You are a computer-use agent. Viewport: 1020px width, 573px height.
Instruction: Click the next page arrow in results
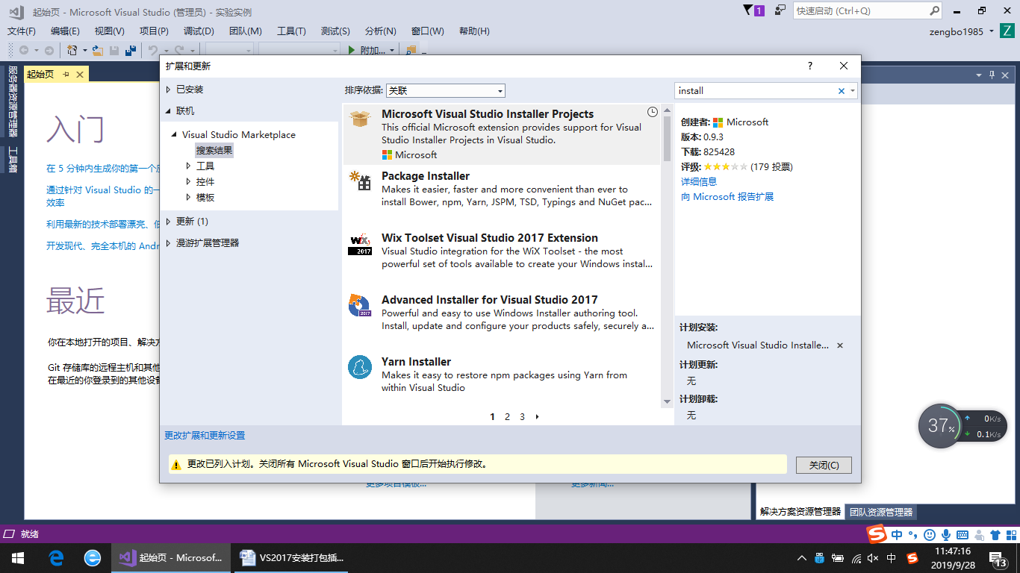[x=537, y=417]
